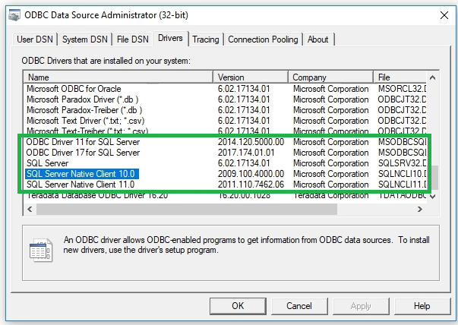Select the File DSN tab
Image resolution: width=458 pixels, height=325 pixels.
[x=131, y=39]
